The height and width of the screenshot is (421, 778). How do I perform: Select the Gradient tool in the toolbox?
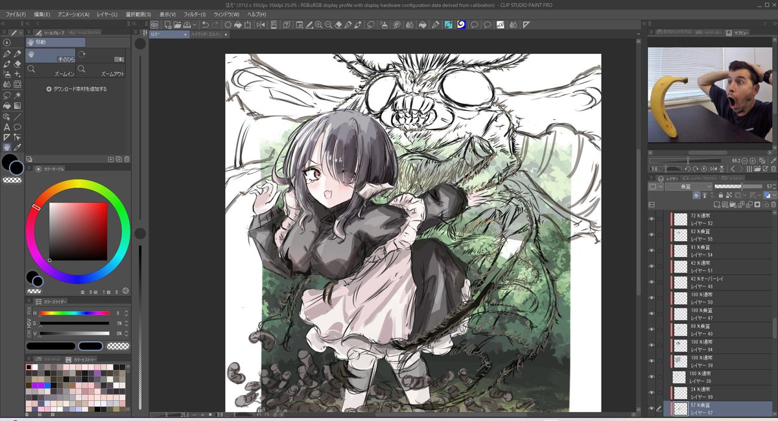pyautogui.click(x=18, y=106)
